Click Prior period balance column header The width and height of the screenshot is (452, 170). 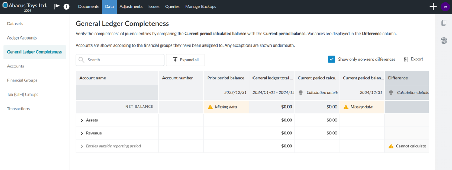[226, 78]
